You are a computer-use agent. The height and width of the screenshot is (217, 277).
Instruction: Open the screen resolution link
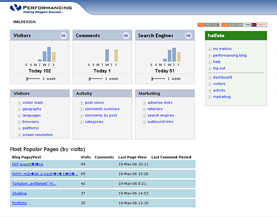(x=38, y=135)
